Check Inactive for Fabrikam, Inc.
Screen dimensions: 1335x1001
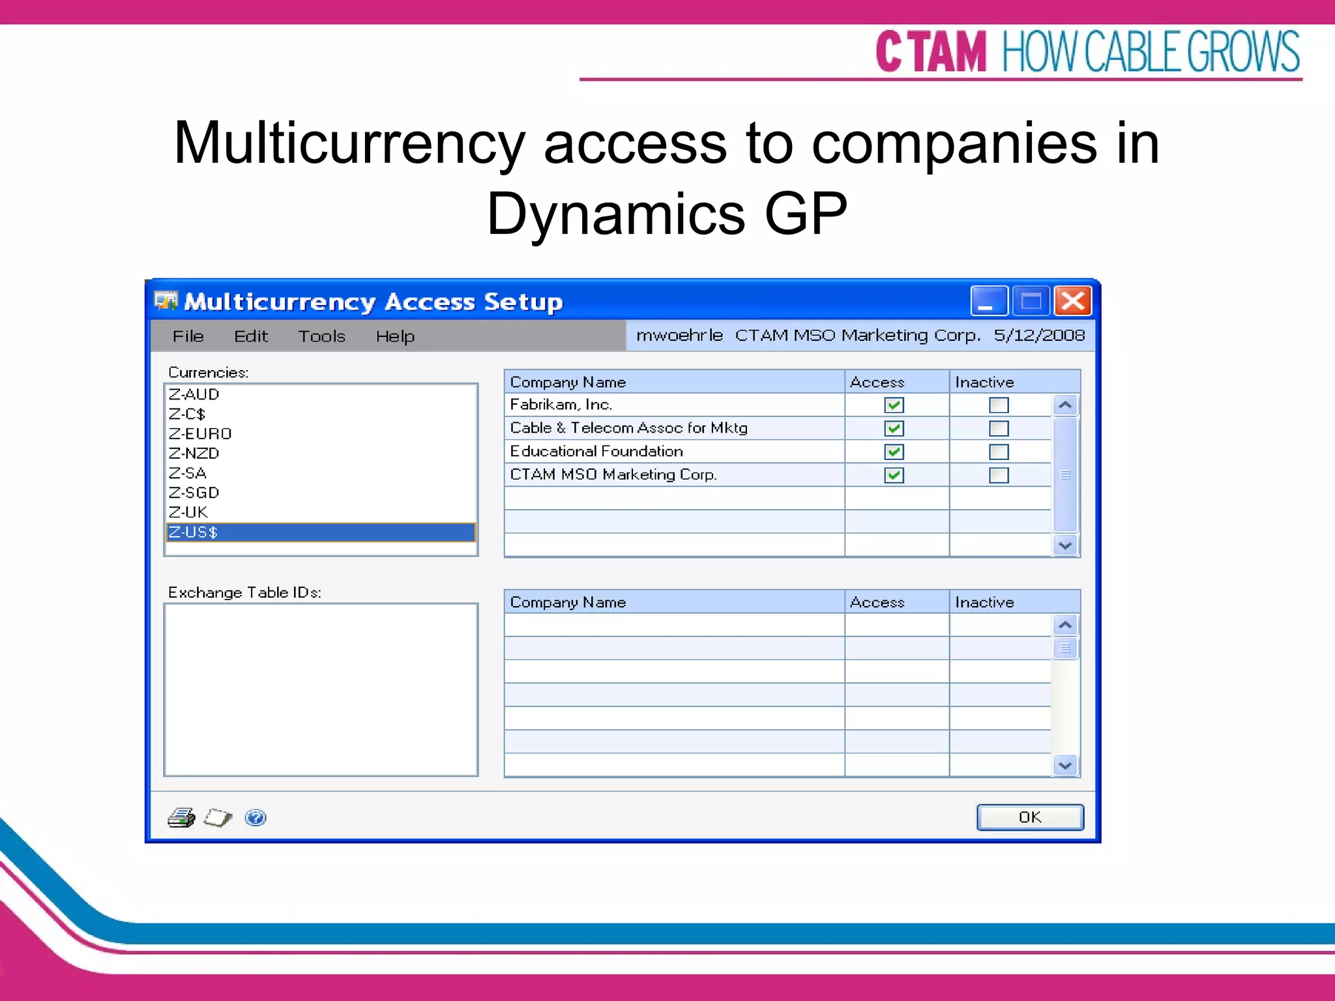999,405
